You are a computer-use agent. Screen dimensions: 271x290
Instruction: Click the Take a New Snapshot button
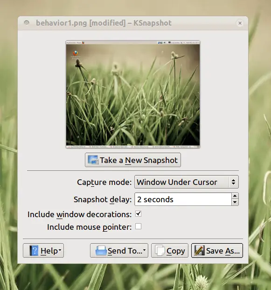(x=133, y=160)
